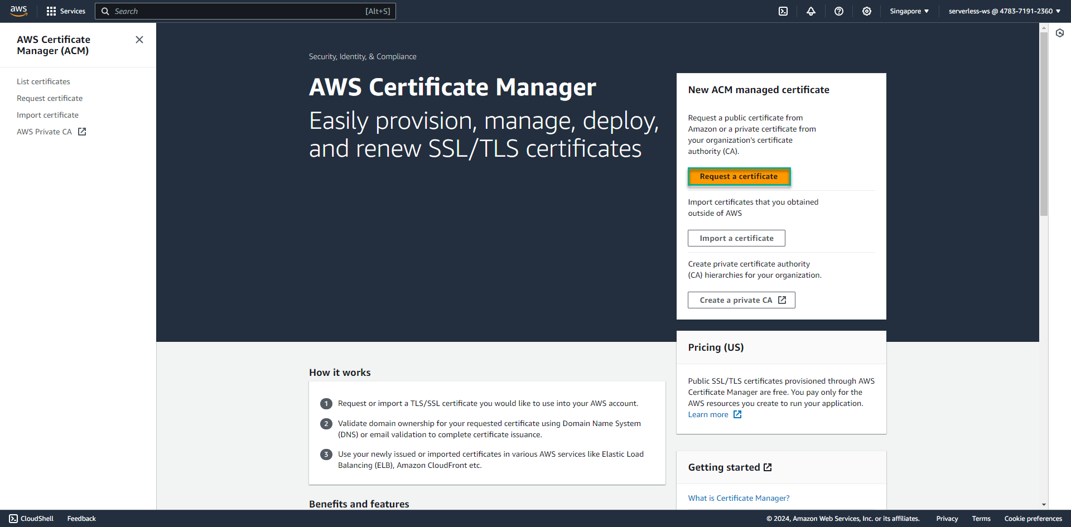Image resolution: width=1071 pixels, height=527 pixels.
Task: Click the scrollbar up arrow
Action: 1044,27
